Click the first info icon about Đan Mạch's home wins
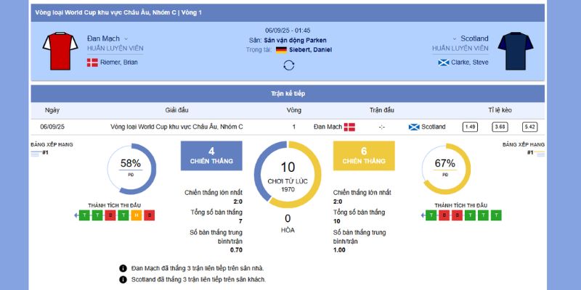This screenshot has width=581, height=290. tap(123, 268)
